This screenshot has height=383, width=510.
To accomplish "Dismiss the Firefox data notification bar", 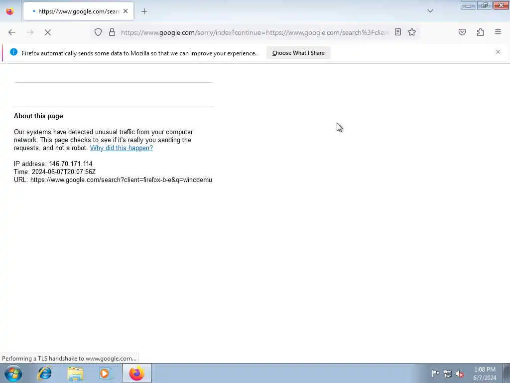I will tap(498, 52).
